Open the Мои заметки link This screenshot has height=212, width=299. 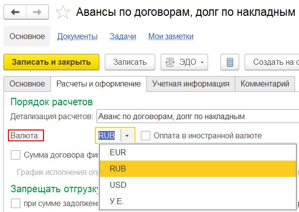pyautogui.click(x=171, y=36)
